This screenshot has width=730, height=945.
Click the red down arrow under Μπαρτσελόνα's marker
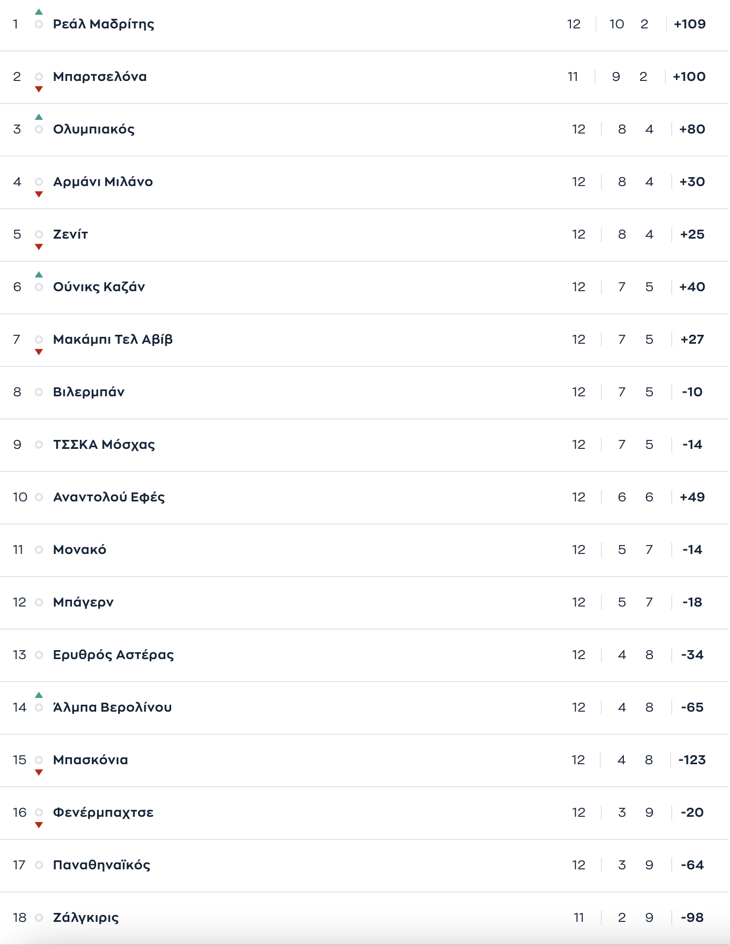39,89
